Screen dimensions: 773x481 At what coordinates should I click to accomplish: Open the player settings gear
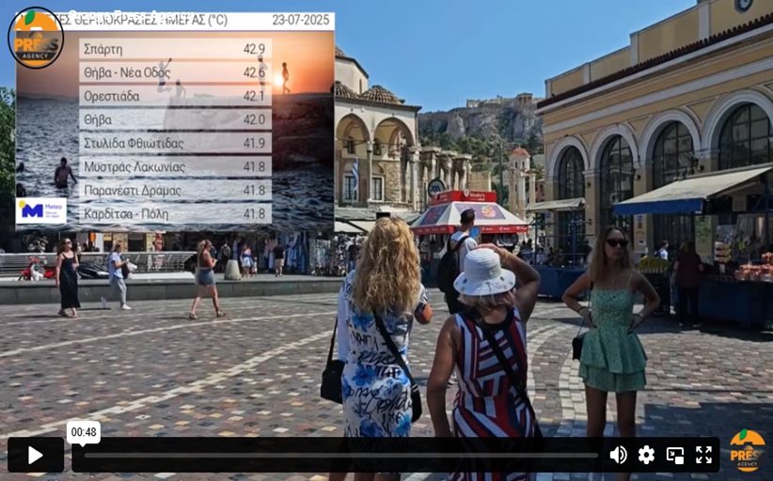point(646,455)
